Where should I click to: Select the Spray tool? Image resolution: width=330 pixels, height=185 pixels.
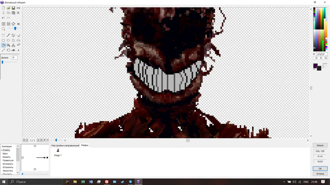click(x=8, y=45)
